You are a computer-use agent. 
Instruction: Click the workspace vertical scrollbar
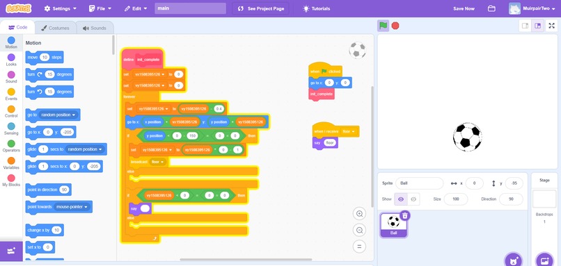point(372,147)
